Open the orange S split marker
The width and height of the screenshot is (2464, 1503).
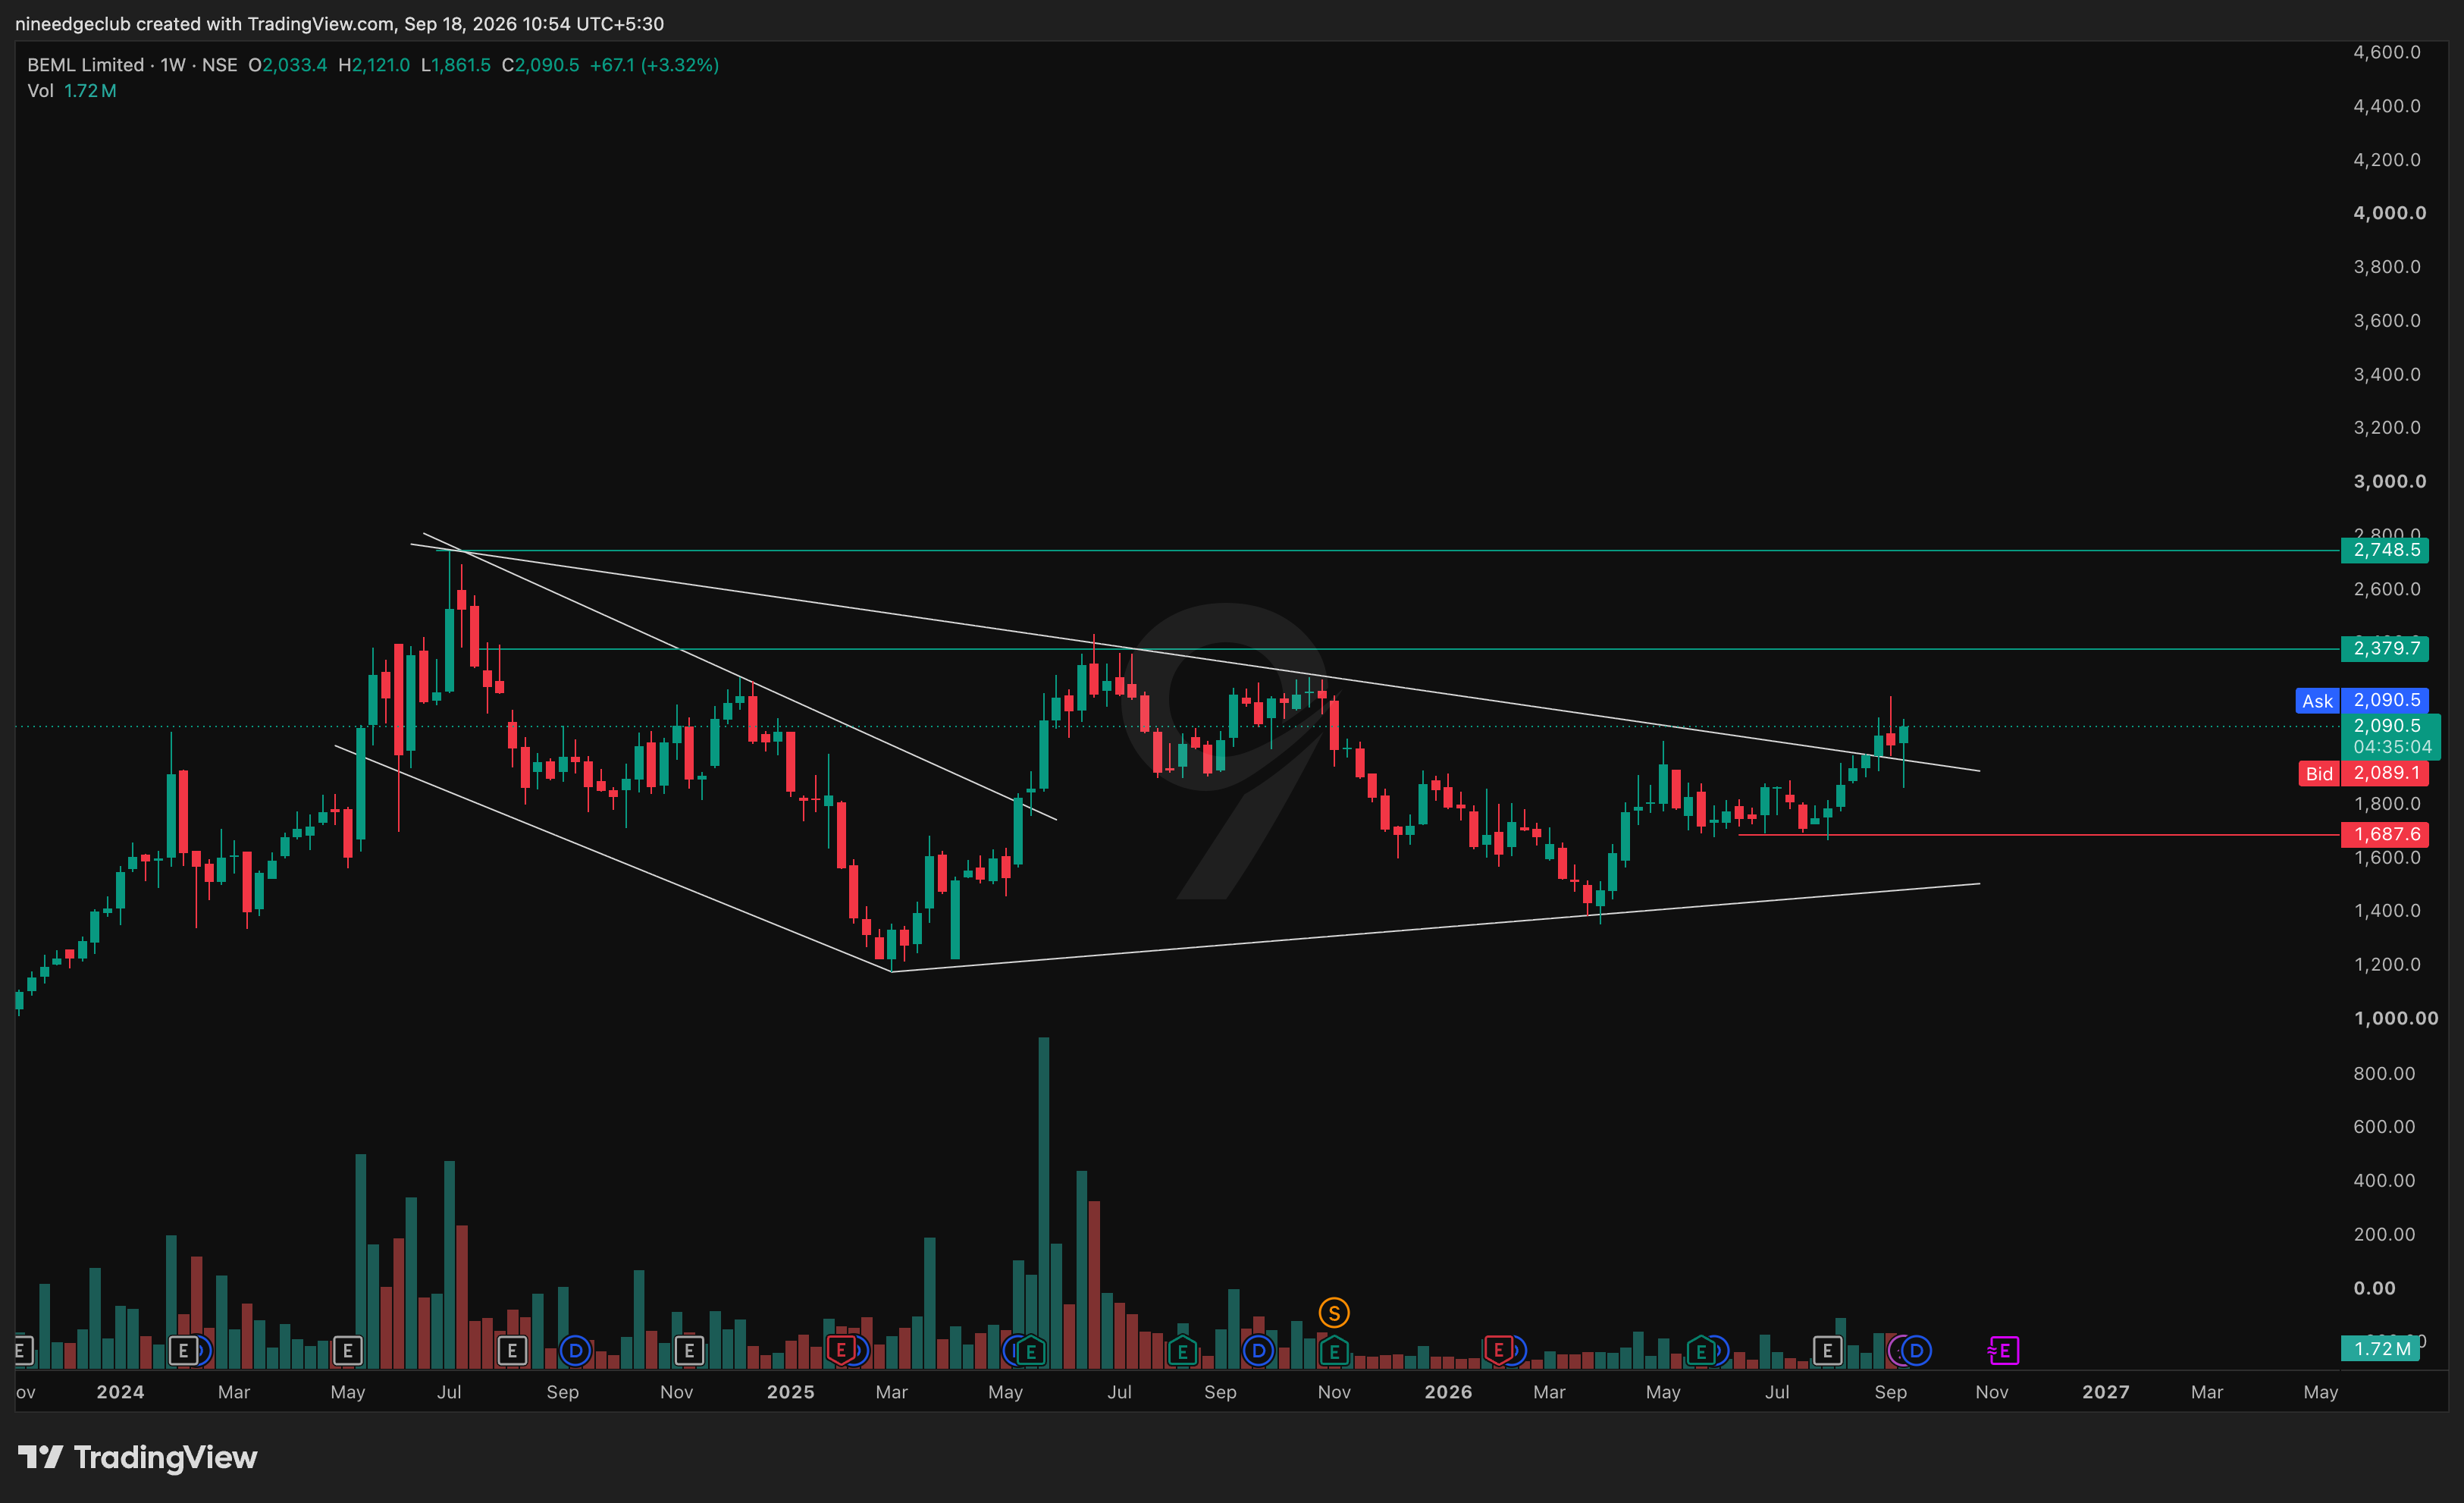coord(1334,1312)
